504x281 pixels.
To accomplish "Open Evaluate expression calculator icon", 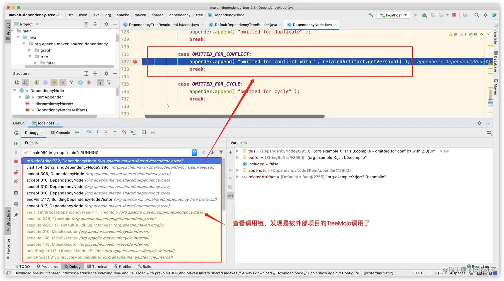I will [144, 132].
